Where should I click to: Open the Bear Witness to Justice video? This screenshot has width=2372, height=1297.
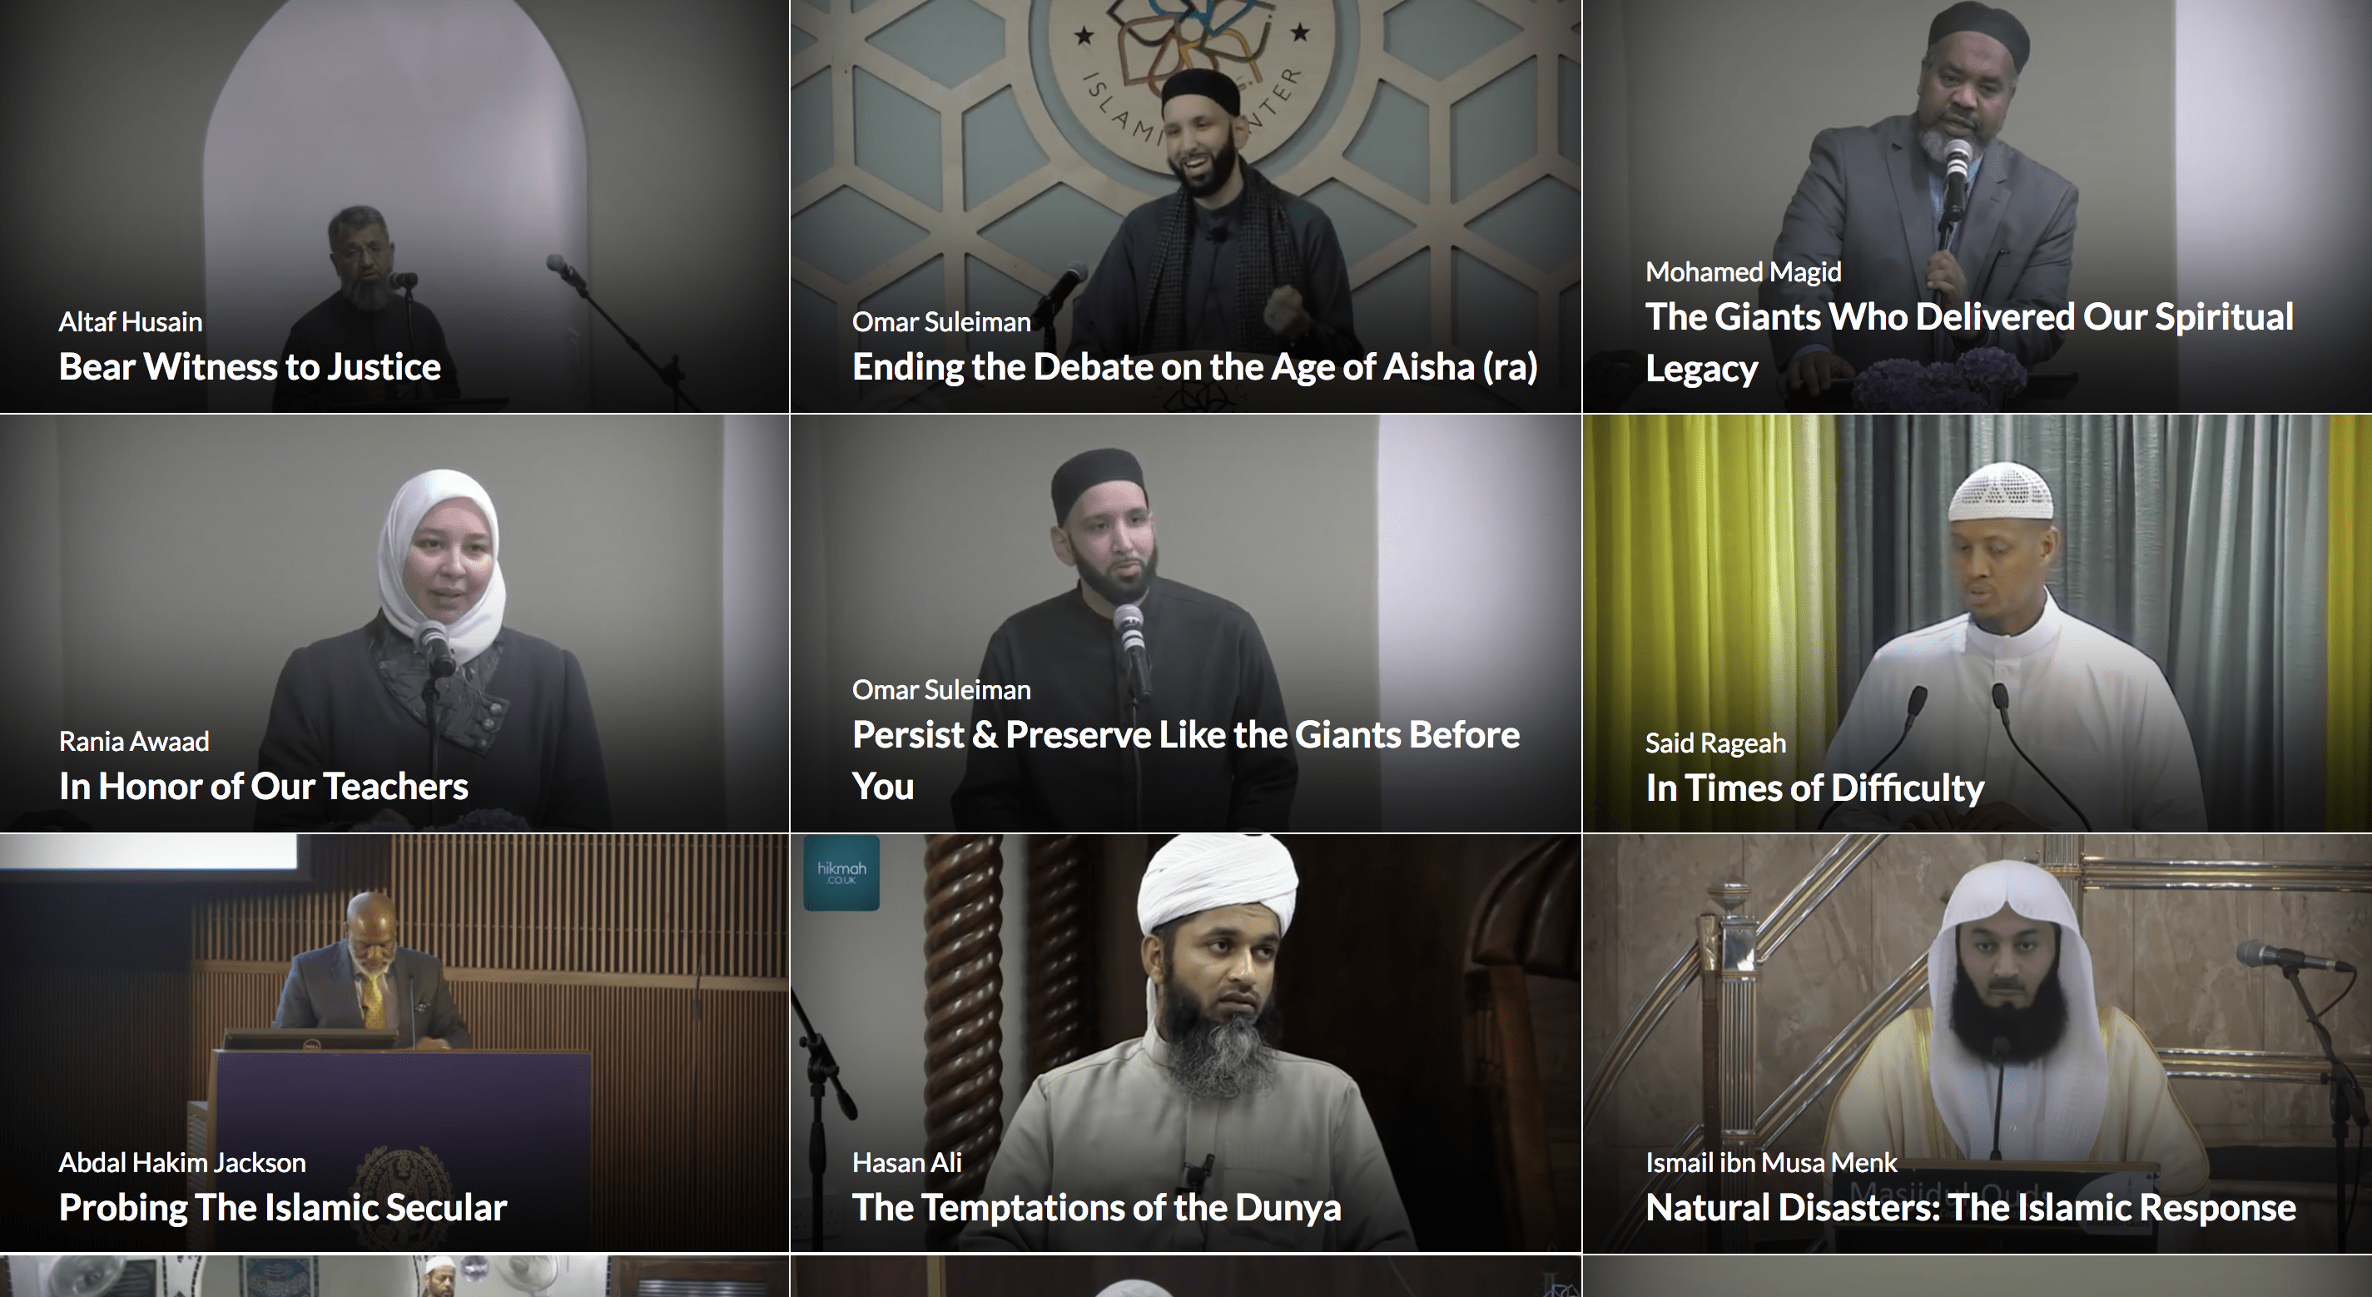pos(250,368)
